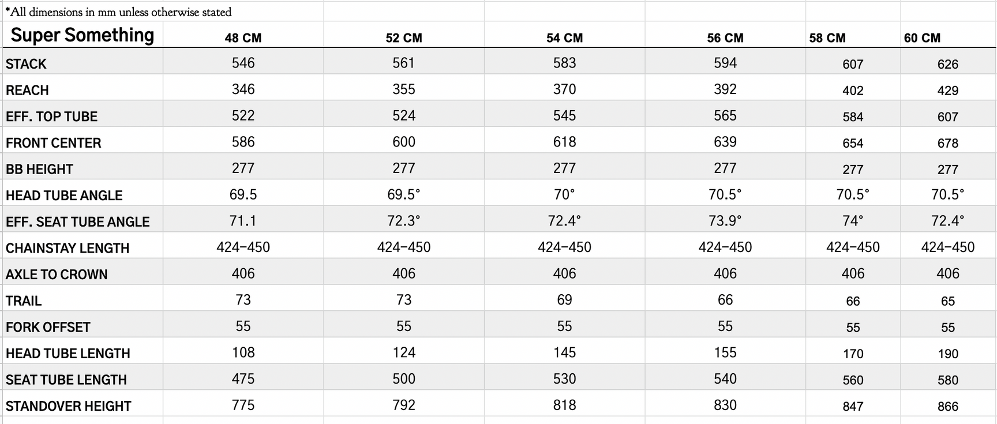
Task: Select front center value 678
Action: [947, 143]
